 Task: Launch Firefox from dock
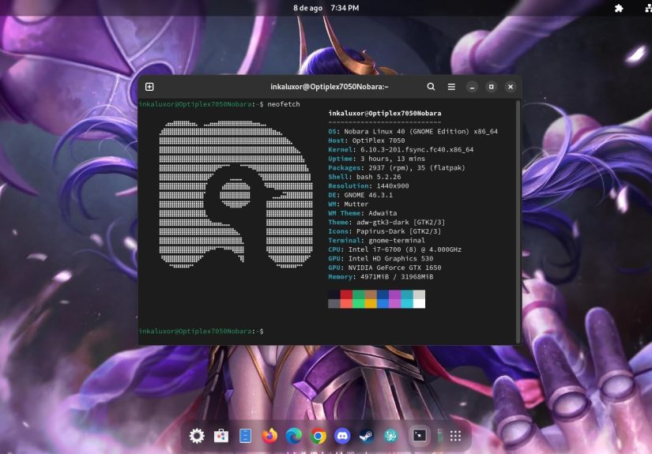click(x=269, y=436)
